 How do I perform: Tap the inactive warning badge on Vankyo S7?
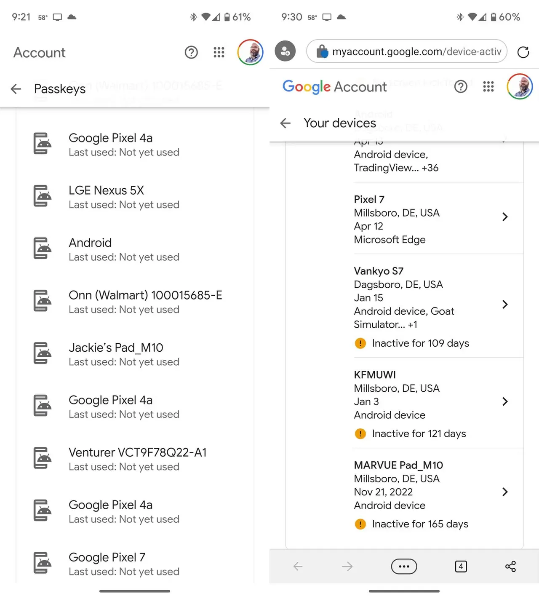(360, 343)
